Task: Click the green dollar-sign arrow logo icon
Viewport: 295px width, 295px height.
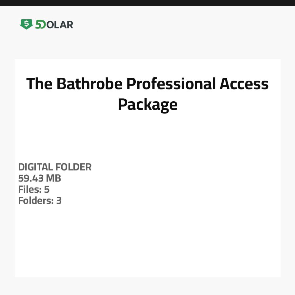Action: 26,24
